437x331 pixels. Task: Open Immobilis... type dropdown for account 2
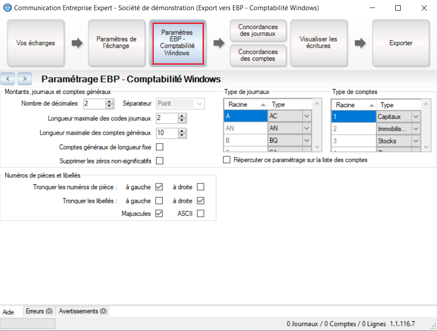tap(416, 129)
